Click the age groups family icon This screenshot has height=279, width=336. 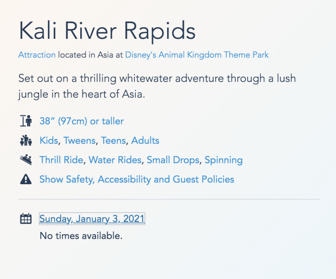[x=26, y=140]
